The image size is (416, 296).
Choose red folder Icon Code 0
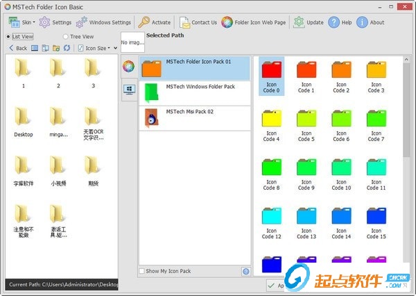271,76
